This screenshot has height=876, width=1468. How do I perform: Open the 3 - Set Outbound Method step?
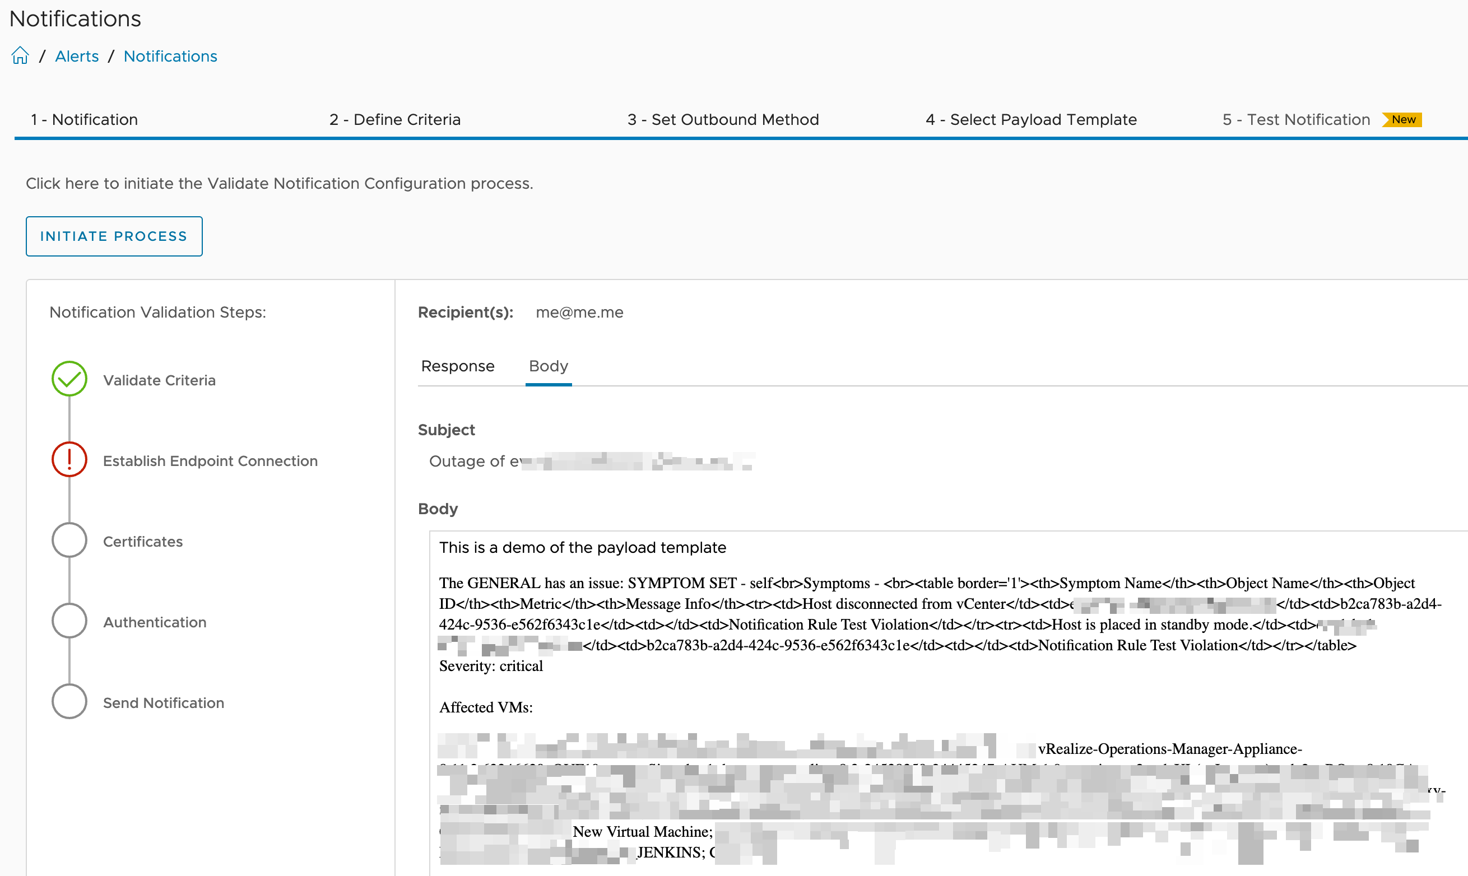point(723,119)
